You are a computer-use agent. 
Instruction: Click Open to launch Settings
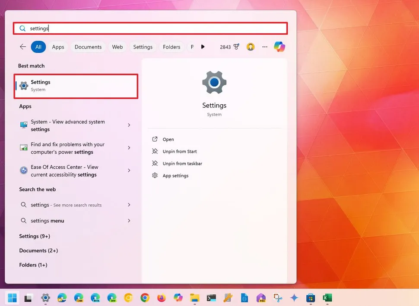tap(168, 139)
